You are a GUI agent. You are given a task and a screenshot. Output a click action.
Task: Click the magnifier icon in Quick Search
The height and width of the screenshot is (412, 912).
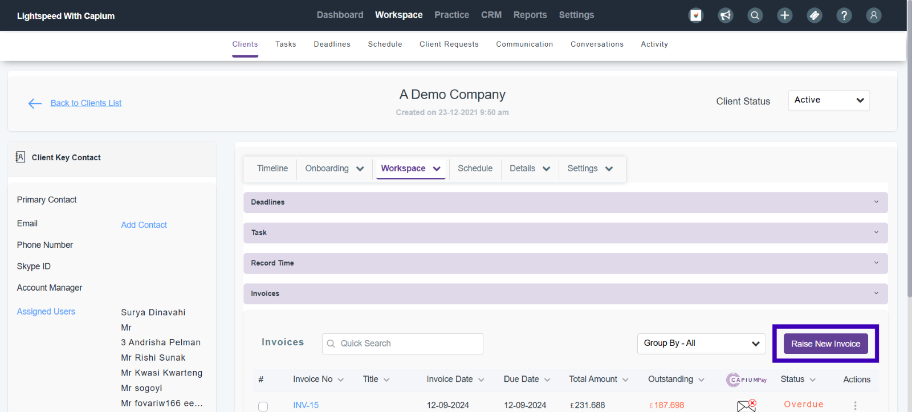point(331,344)
